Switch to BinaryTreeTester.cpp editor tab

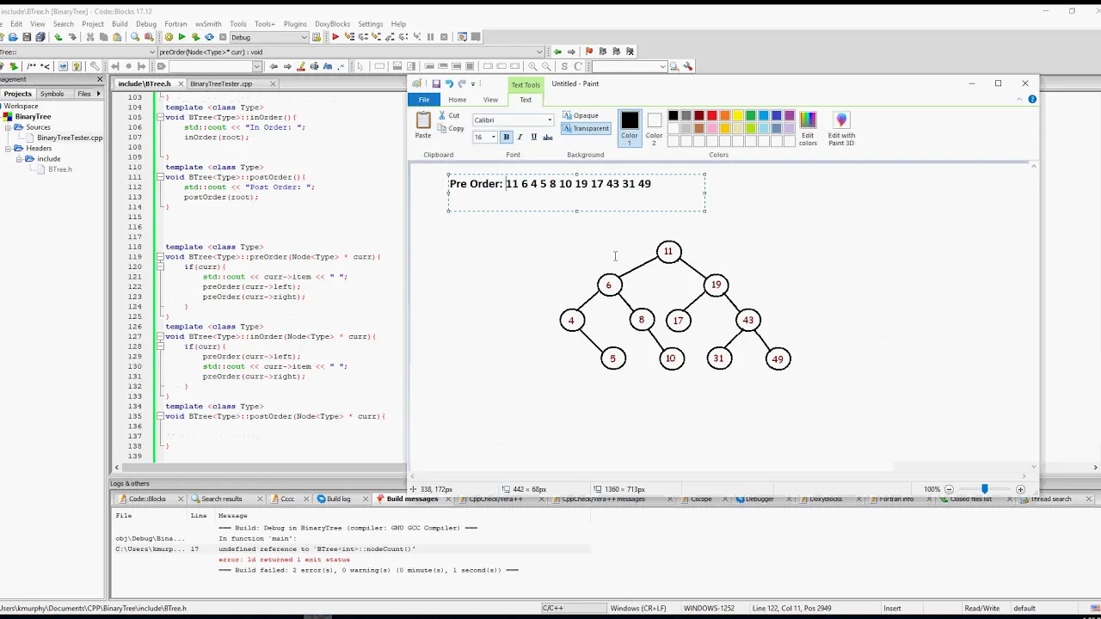(x=221, y=83)
